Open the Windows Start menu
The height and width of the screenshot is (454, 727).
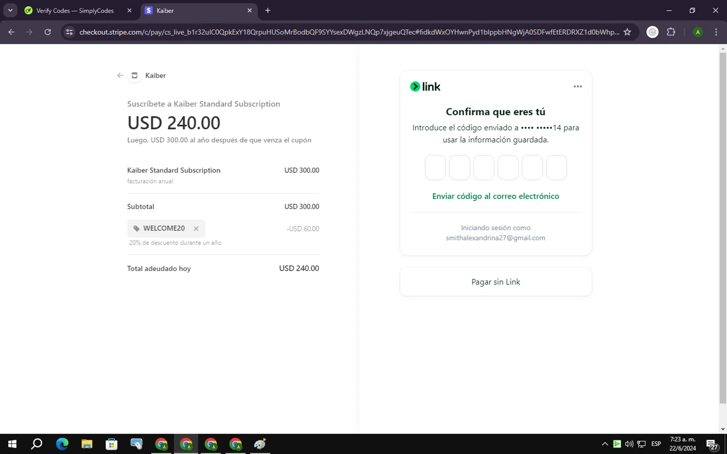point(13,444)
